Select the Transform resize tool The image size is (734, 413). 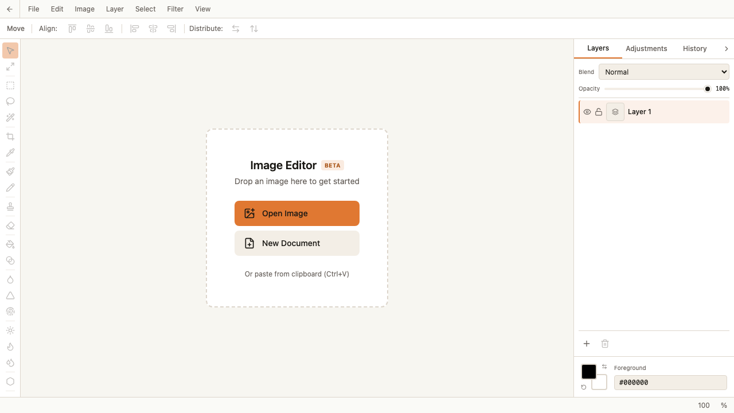click(10, 67)
